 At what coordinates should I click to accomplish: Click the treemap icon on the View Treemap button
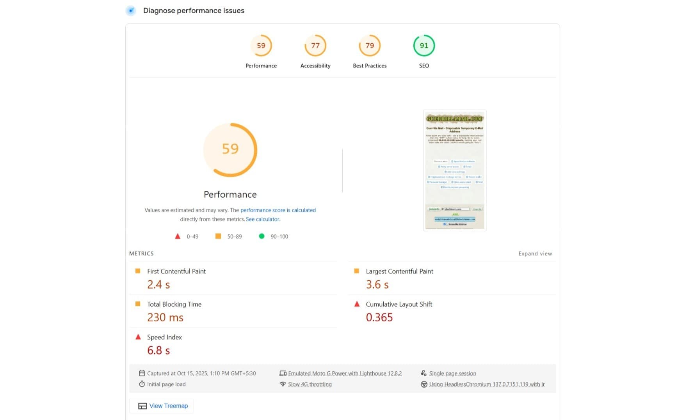(142, 406)
